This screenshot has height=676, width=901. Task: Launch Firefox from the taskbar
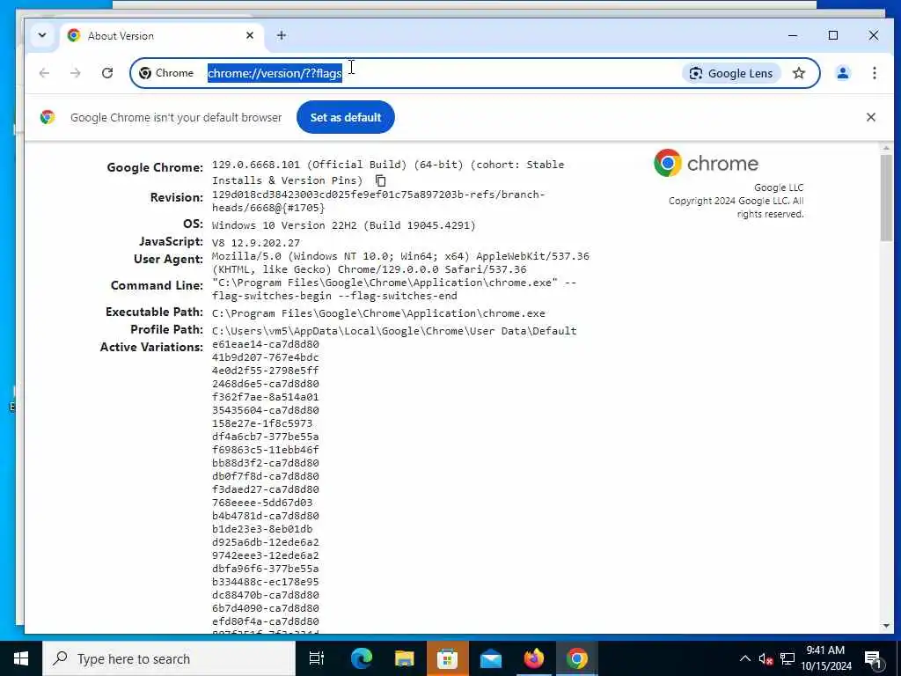tap(534, 658)
